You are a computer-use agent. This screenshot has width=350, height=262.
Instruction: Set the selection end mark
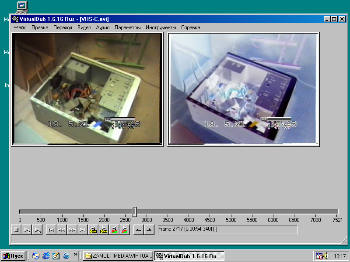(149, 230)
